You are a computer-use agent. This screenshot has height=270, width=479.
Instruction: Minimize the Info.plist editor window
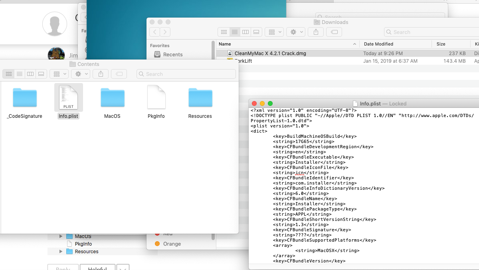tap(262, 103)
